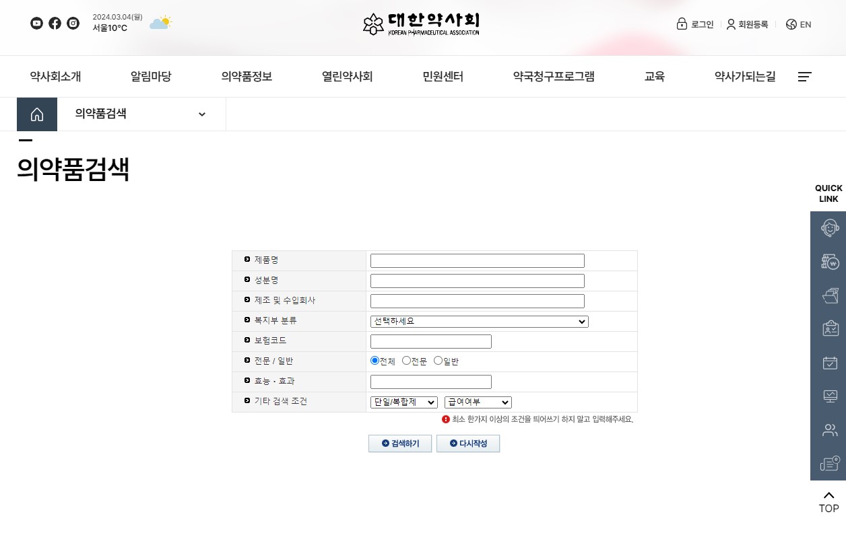This screenshot has height=535, width=846.
Task: Click the Facebook icon in the header
Action: coord(55,23)
